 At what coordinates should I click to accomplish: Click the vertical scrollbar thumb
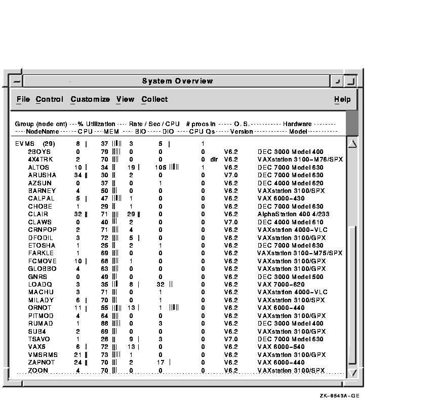click(x=353, y=294)
